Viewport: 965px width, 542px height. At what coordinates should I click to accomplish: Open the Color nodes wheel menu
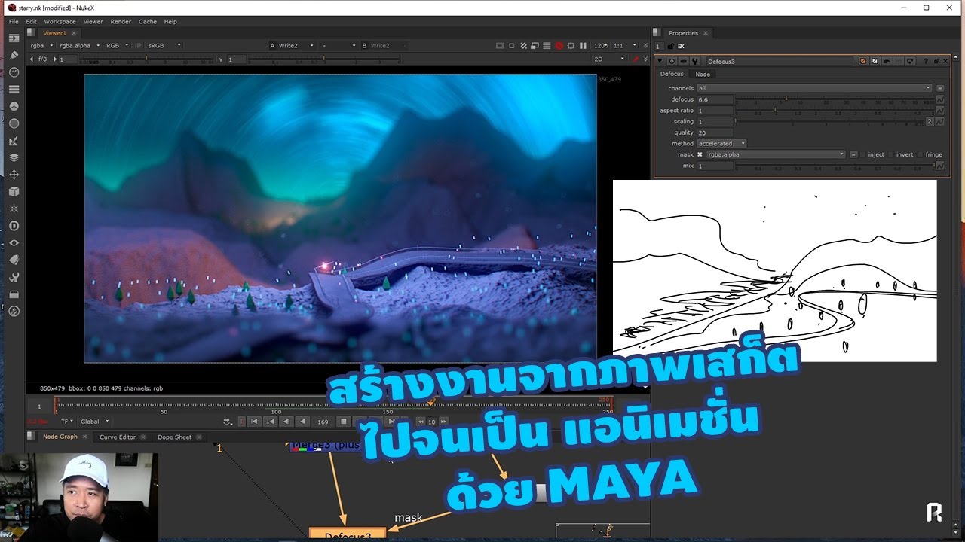tap(14, 107)
